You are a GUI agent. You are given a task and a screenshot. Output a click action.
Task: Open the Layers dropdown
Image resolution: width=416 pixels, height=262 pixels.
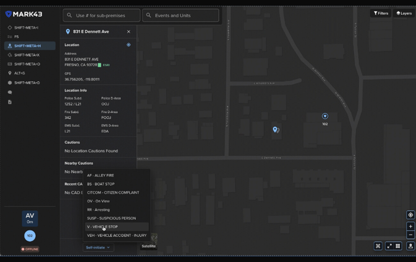coord(404,13)
